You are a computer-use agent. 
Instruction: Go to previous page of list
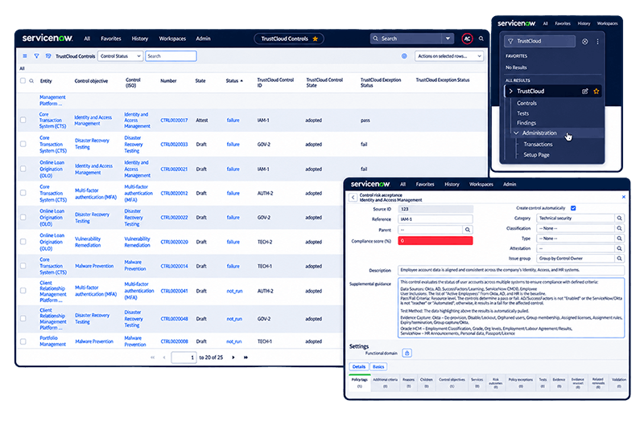[x=164, y=357]
